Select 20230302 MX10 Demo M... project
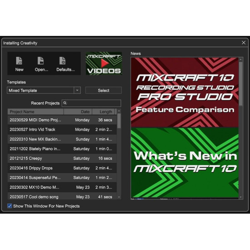This screenshot has width=250, height=250. click(x=62, y=187)
